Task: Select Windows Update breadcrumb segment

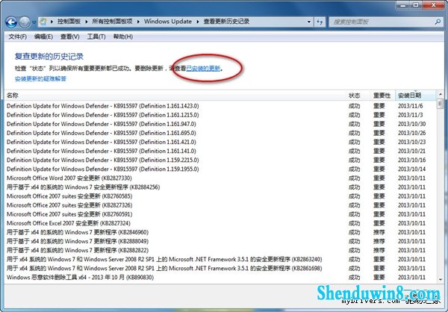Action: (x=168, y=22)
